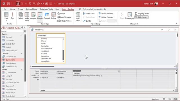The image size is (180, 101).
Task: Switch to SQL view from status bar
Action: pyautogui.click(x=170, y=99)
